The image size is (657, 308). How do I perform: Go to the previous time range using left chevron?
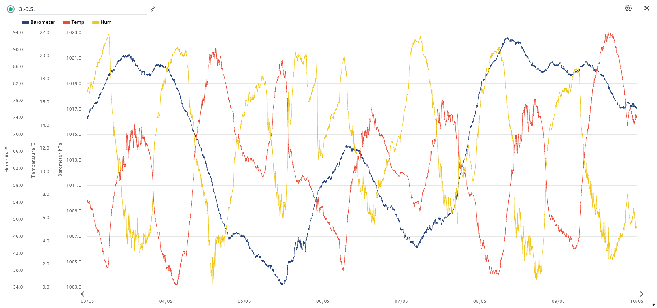pos(83,294)
